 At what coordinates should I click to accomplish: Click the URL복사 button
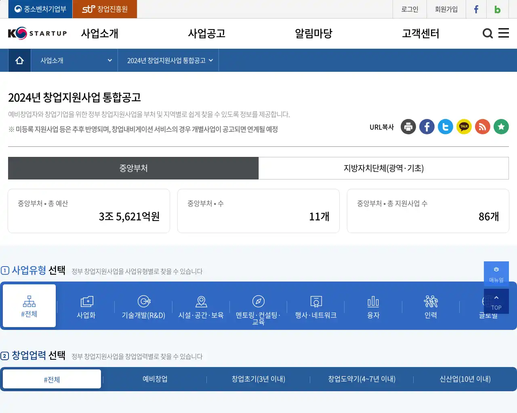pos(381,127)
